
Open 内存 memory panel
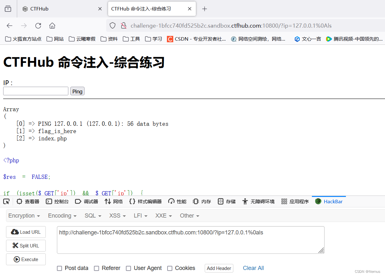tap(202, 201)
